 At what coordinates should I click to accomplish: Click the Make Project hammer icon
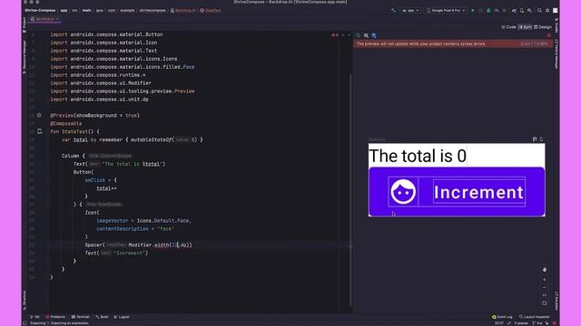(393, 11)
